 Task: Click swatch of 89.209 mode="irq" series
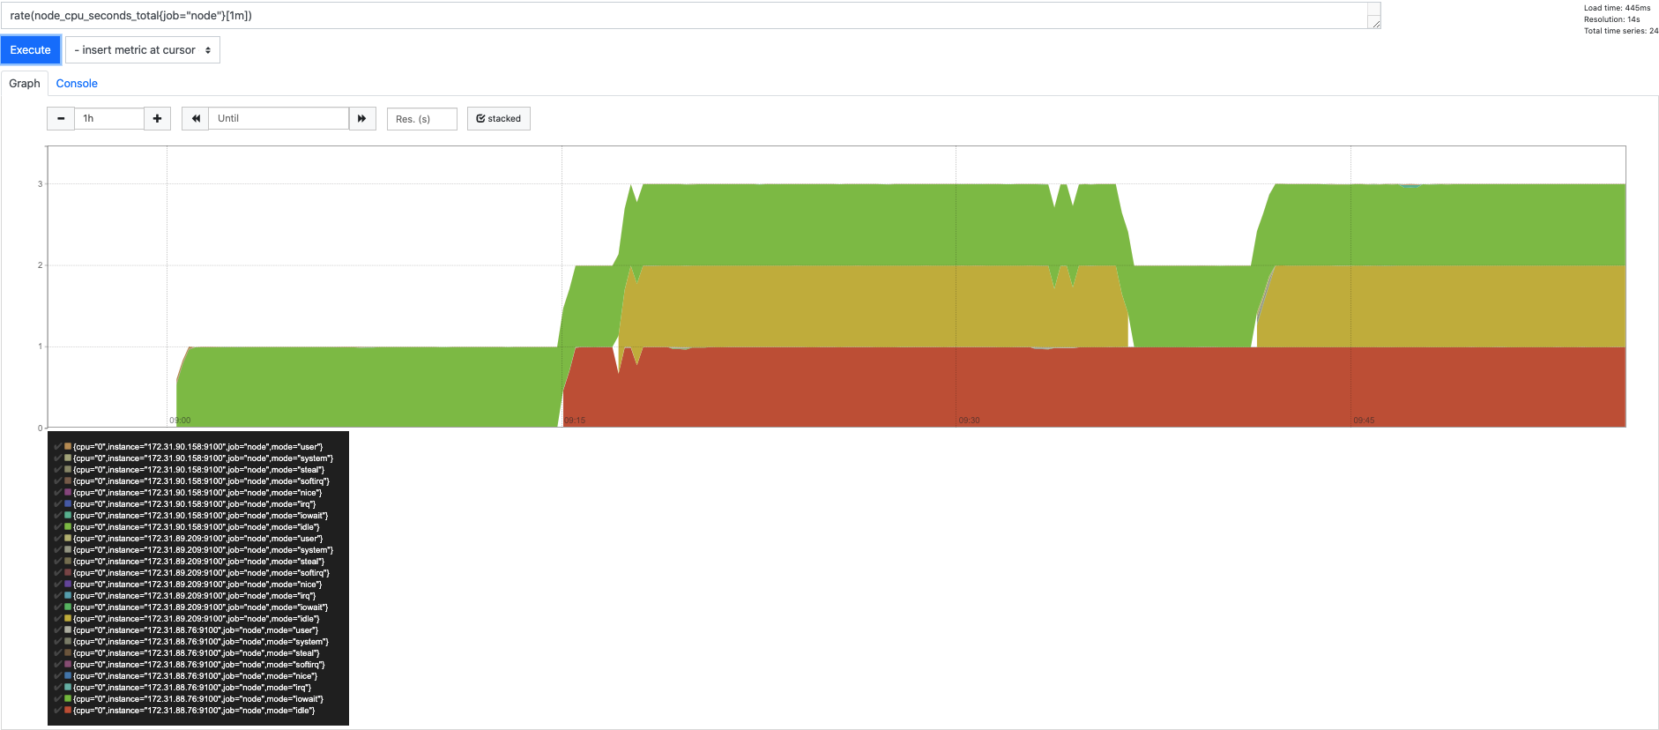pyautogui.click(x=68, y=596)
